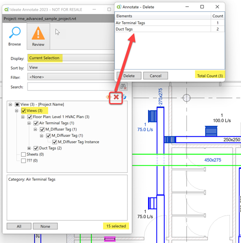
Task: Click the Annotate - Delete dialog logo icon
Action: [119, 7]
